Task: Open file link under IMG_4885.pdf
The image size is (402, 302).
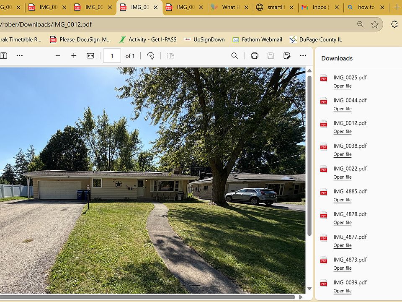Action: (342, 200)
